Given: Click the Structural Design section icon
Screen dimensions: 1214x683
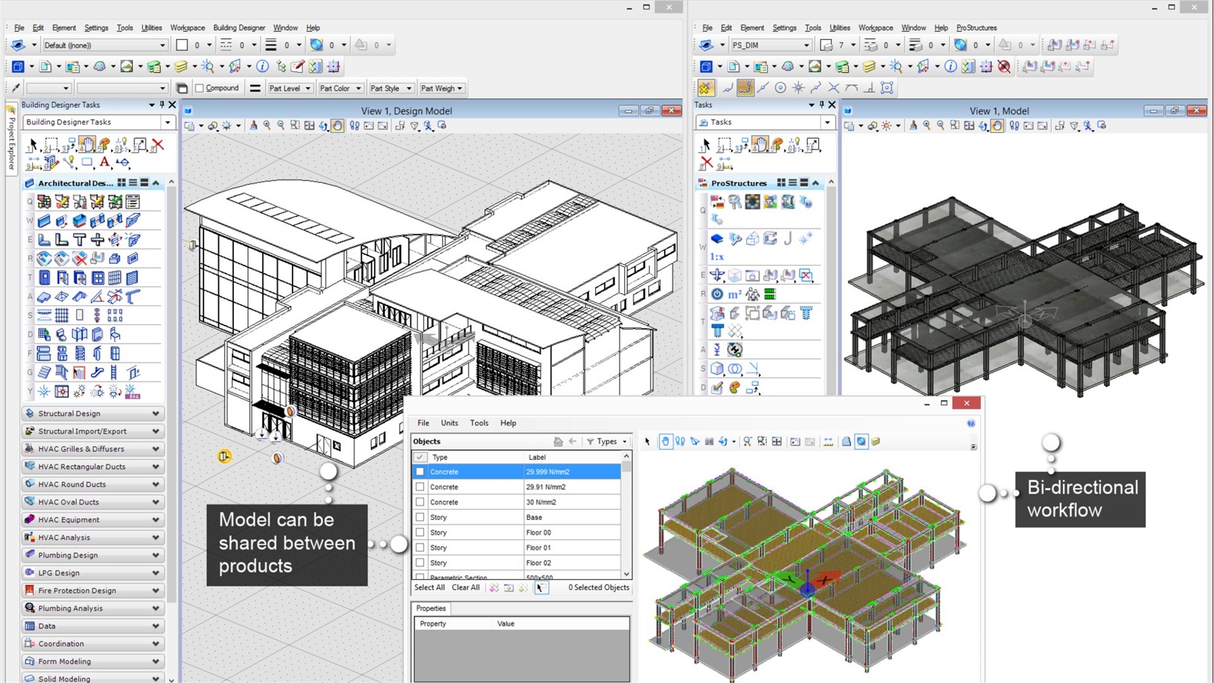Looking at the screenshot, I should click(x=30, y=413).
